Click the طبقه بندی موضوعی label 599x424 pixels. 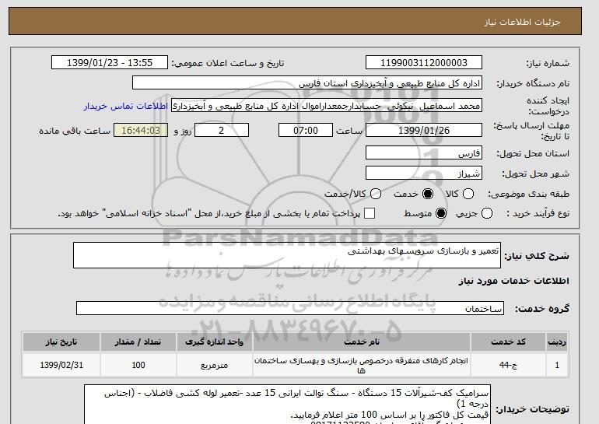point(528,194)
